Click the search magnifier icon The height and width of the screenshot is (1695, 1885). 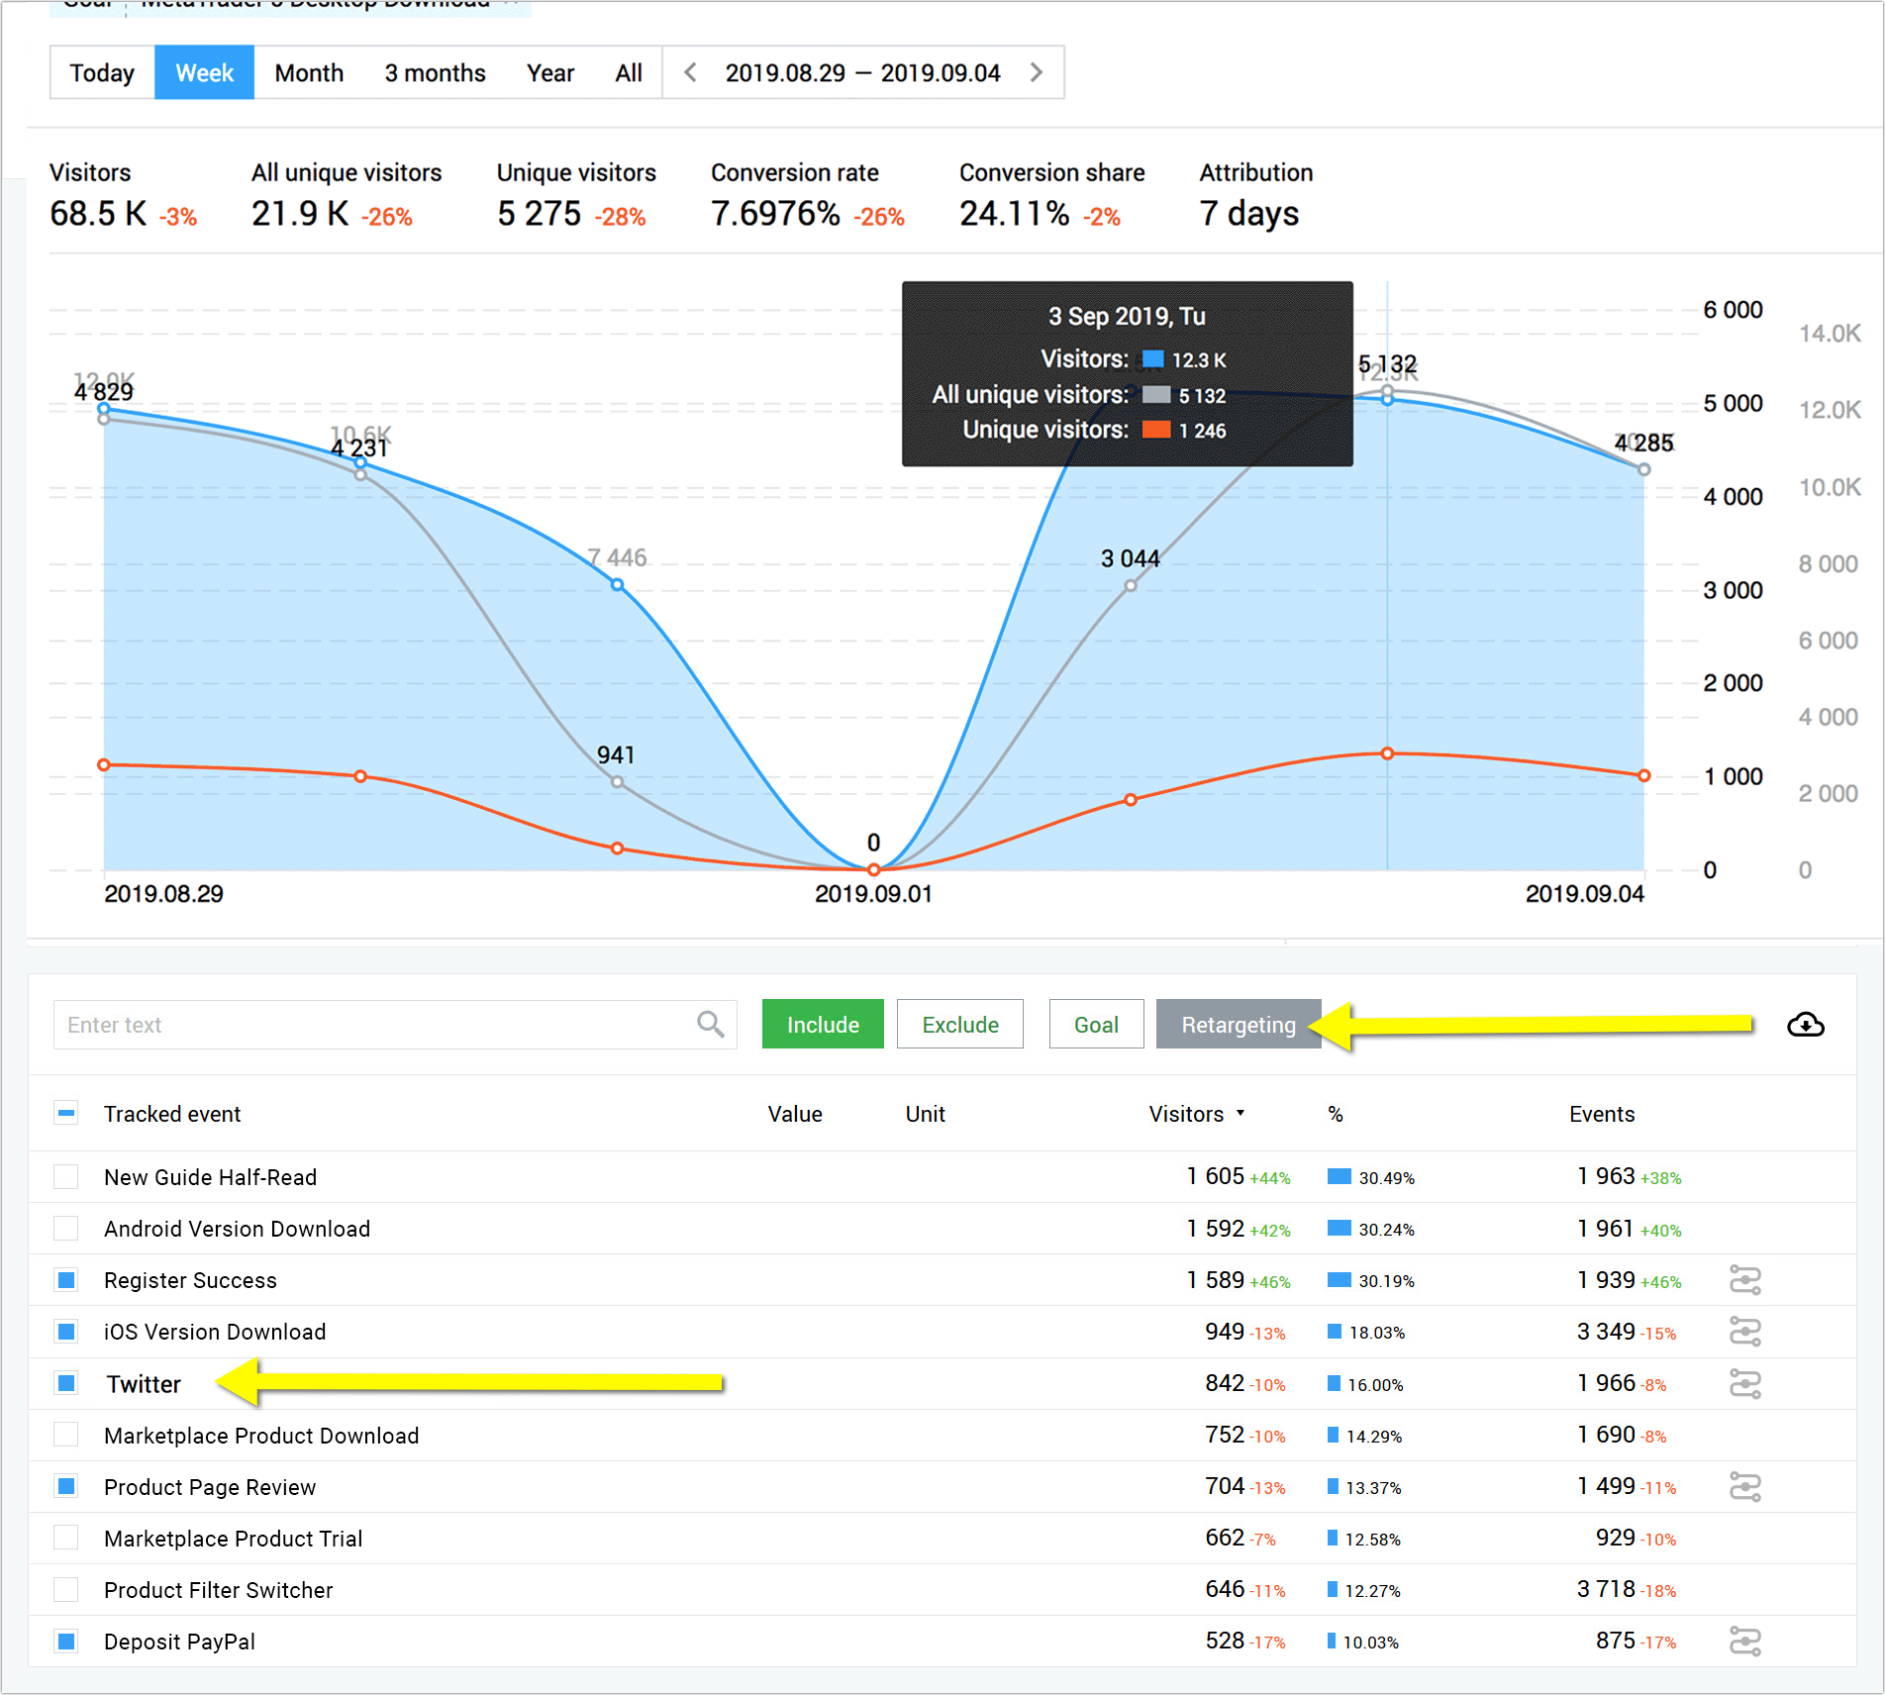point(710,1024)
